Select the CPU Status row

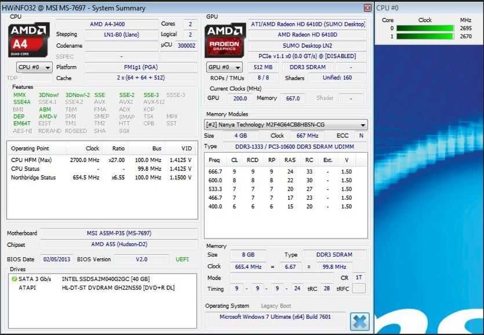click(x=101, y=169)
